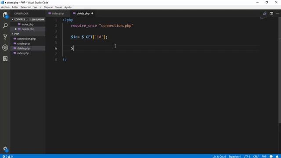Open the Explorer view in activity bar
The image size is (281, 158).
coord(5,15)
